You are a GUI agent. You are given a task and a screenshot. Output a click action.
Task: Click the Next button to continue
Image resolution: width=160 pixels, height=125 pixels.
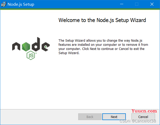[114, 117]
